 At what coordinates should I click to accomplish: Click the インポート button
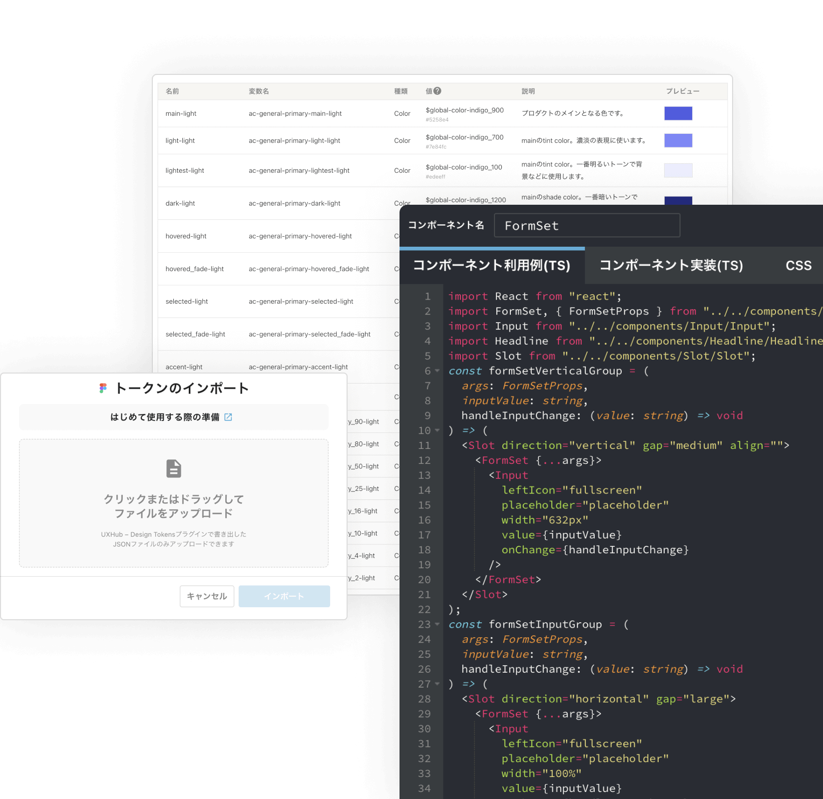(x=284, y=596)
